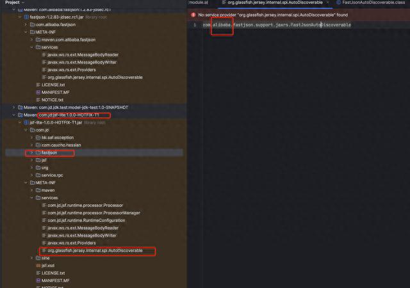
Task: Select LICENSE.txt in the jsf-lite jar
Action: (x=53, y=273)
